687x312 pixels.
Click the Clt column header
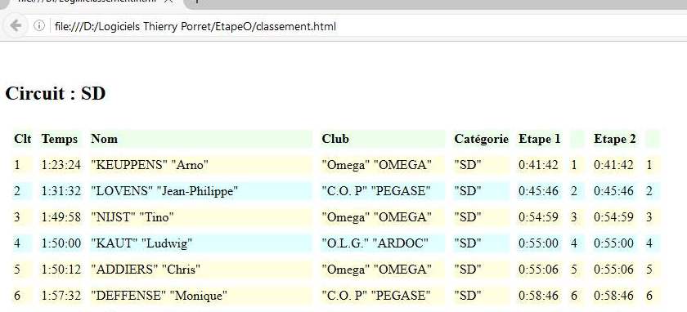22,139
